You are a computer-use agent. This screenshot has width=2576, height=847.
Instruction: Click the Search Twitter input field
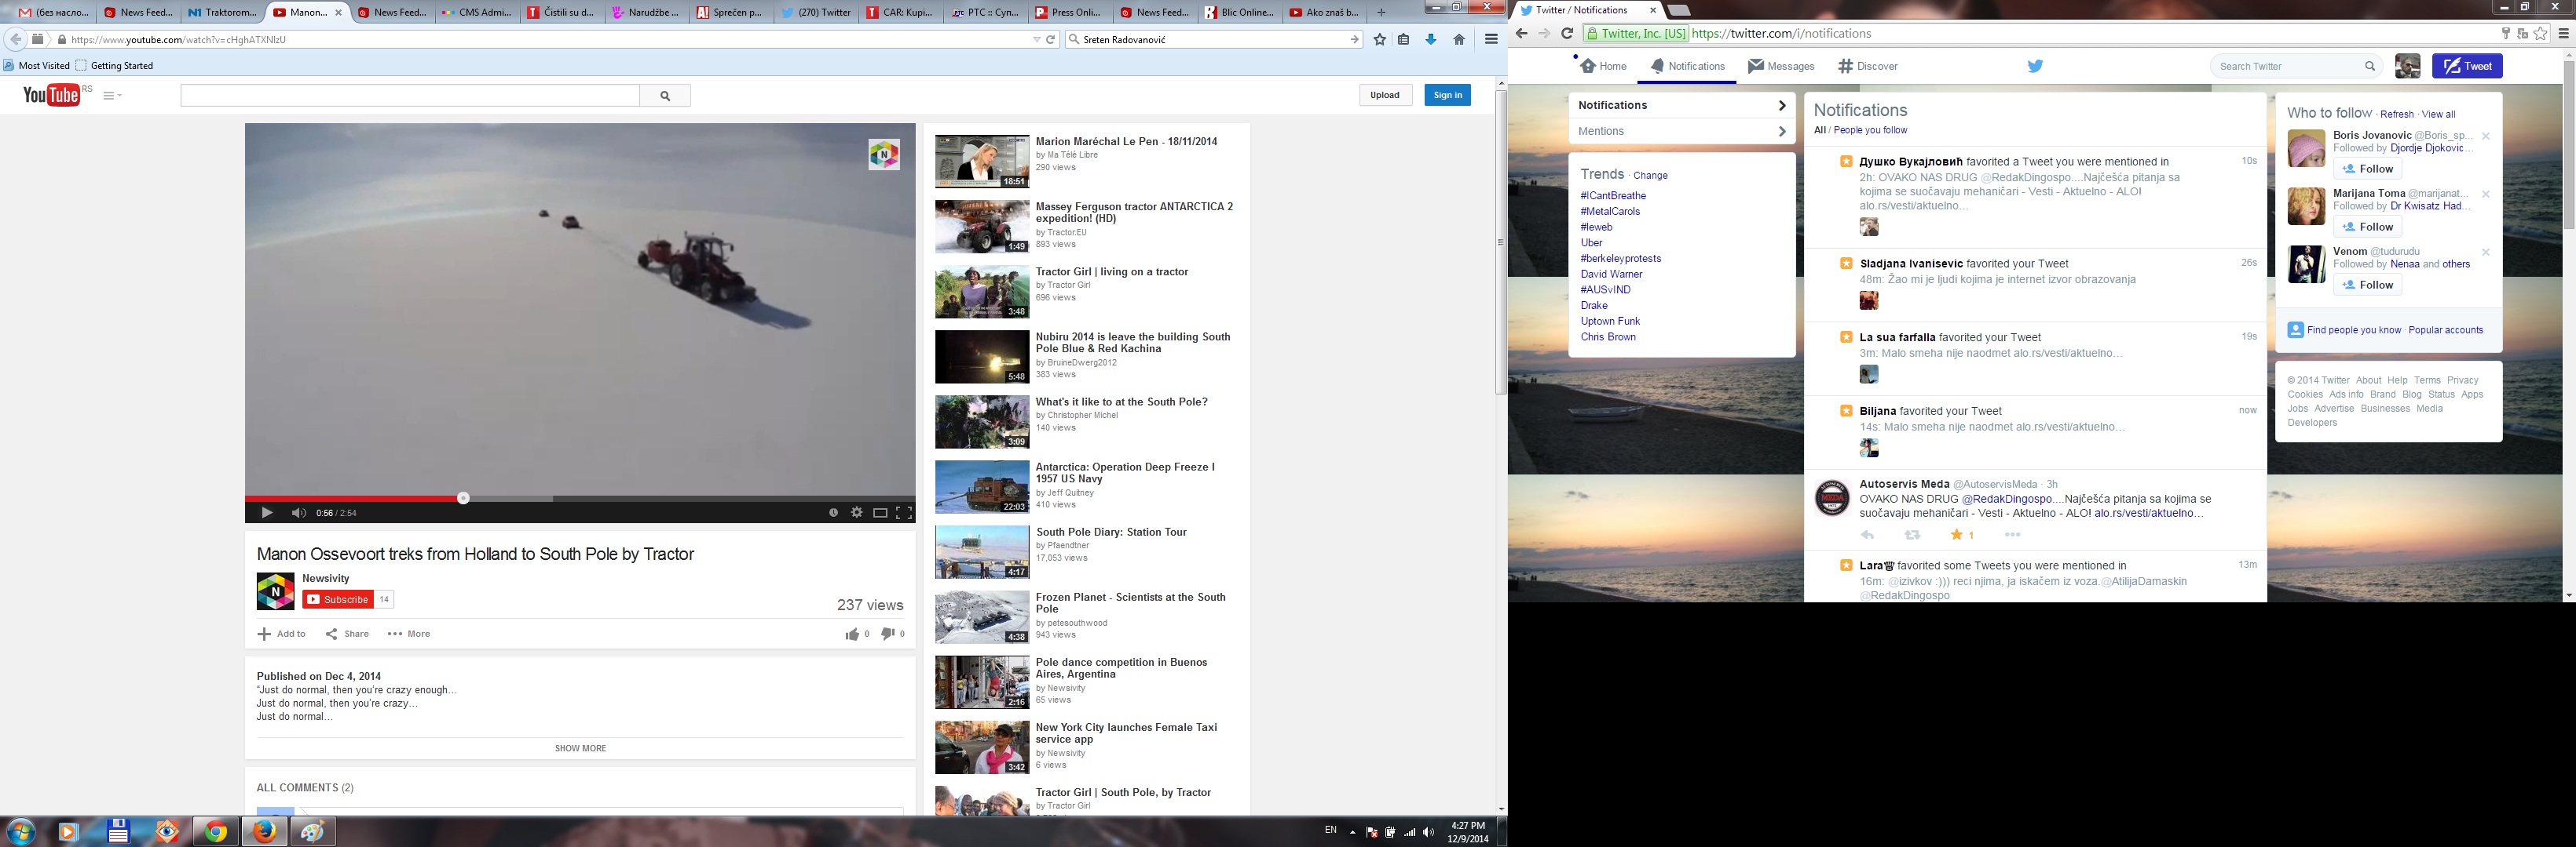pyautogui.click(x=2288, y=66)
